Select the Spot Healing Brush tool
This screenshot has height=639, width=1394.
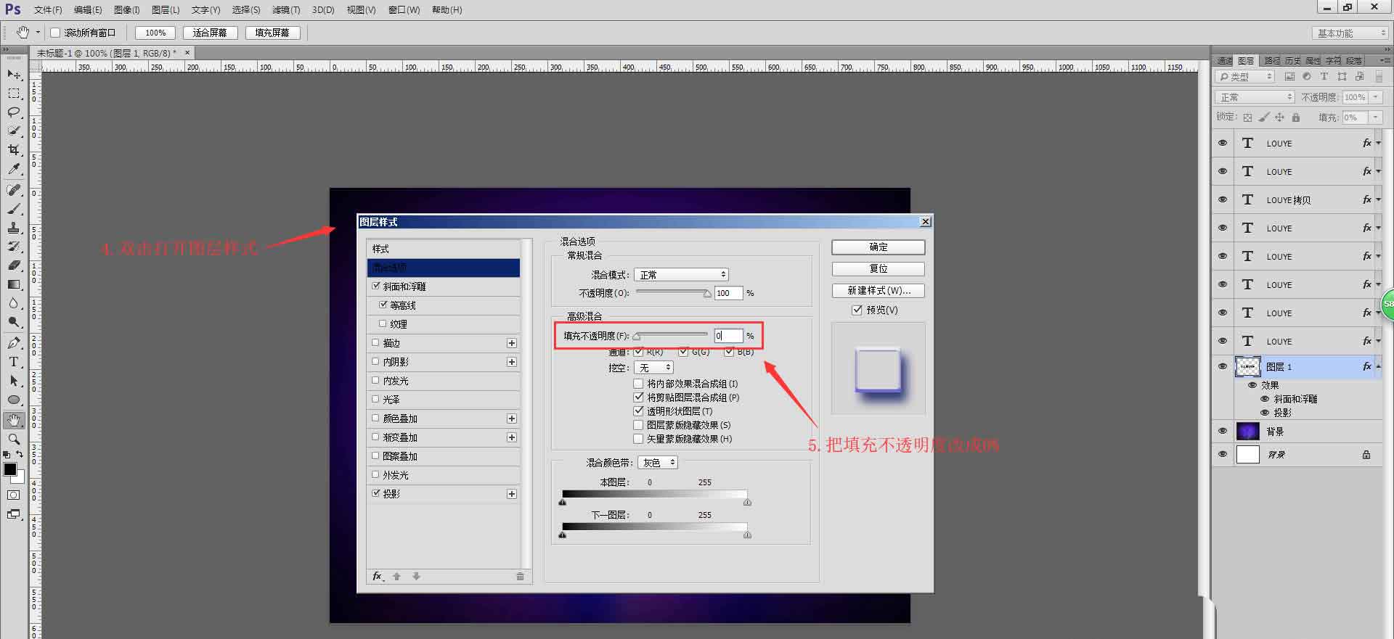(14, 190)
